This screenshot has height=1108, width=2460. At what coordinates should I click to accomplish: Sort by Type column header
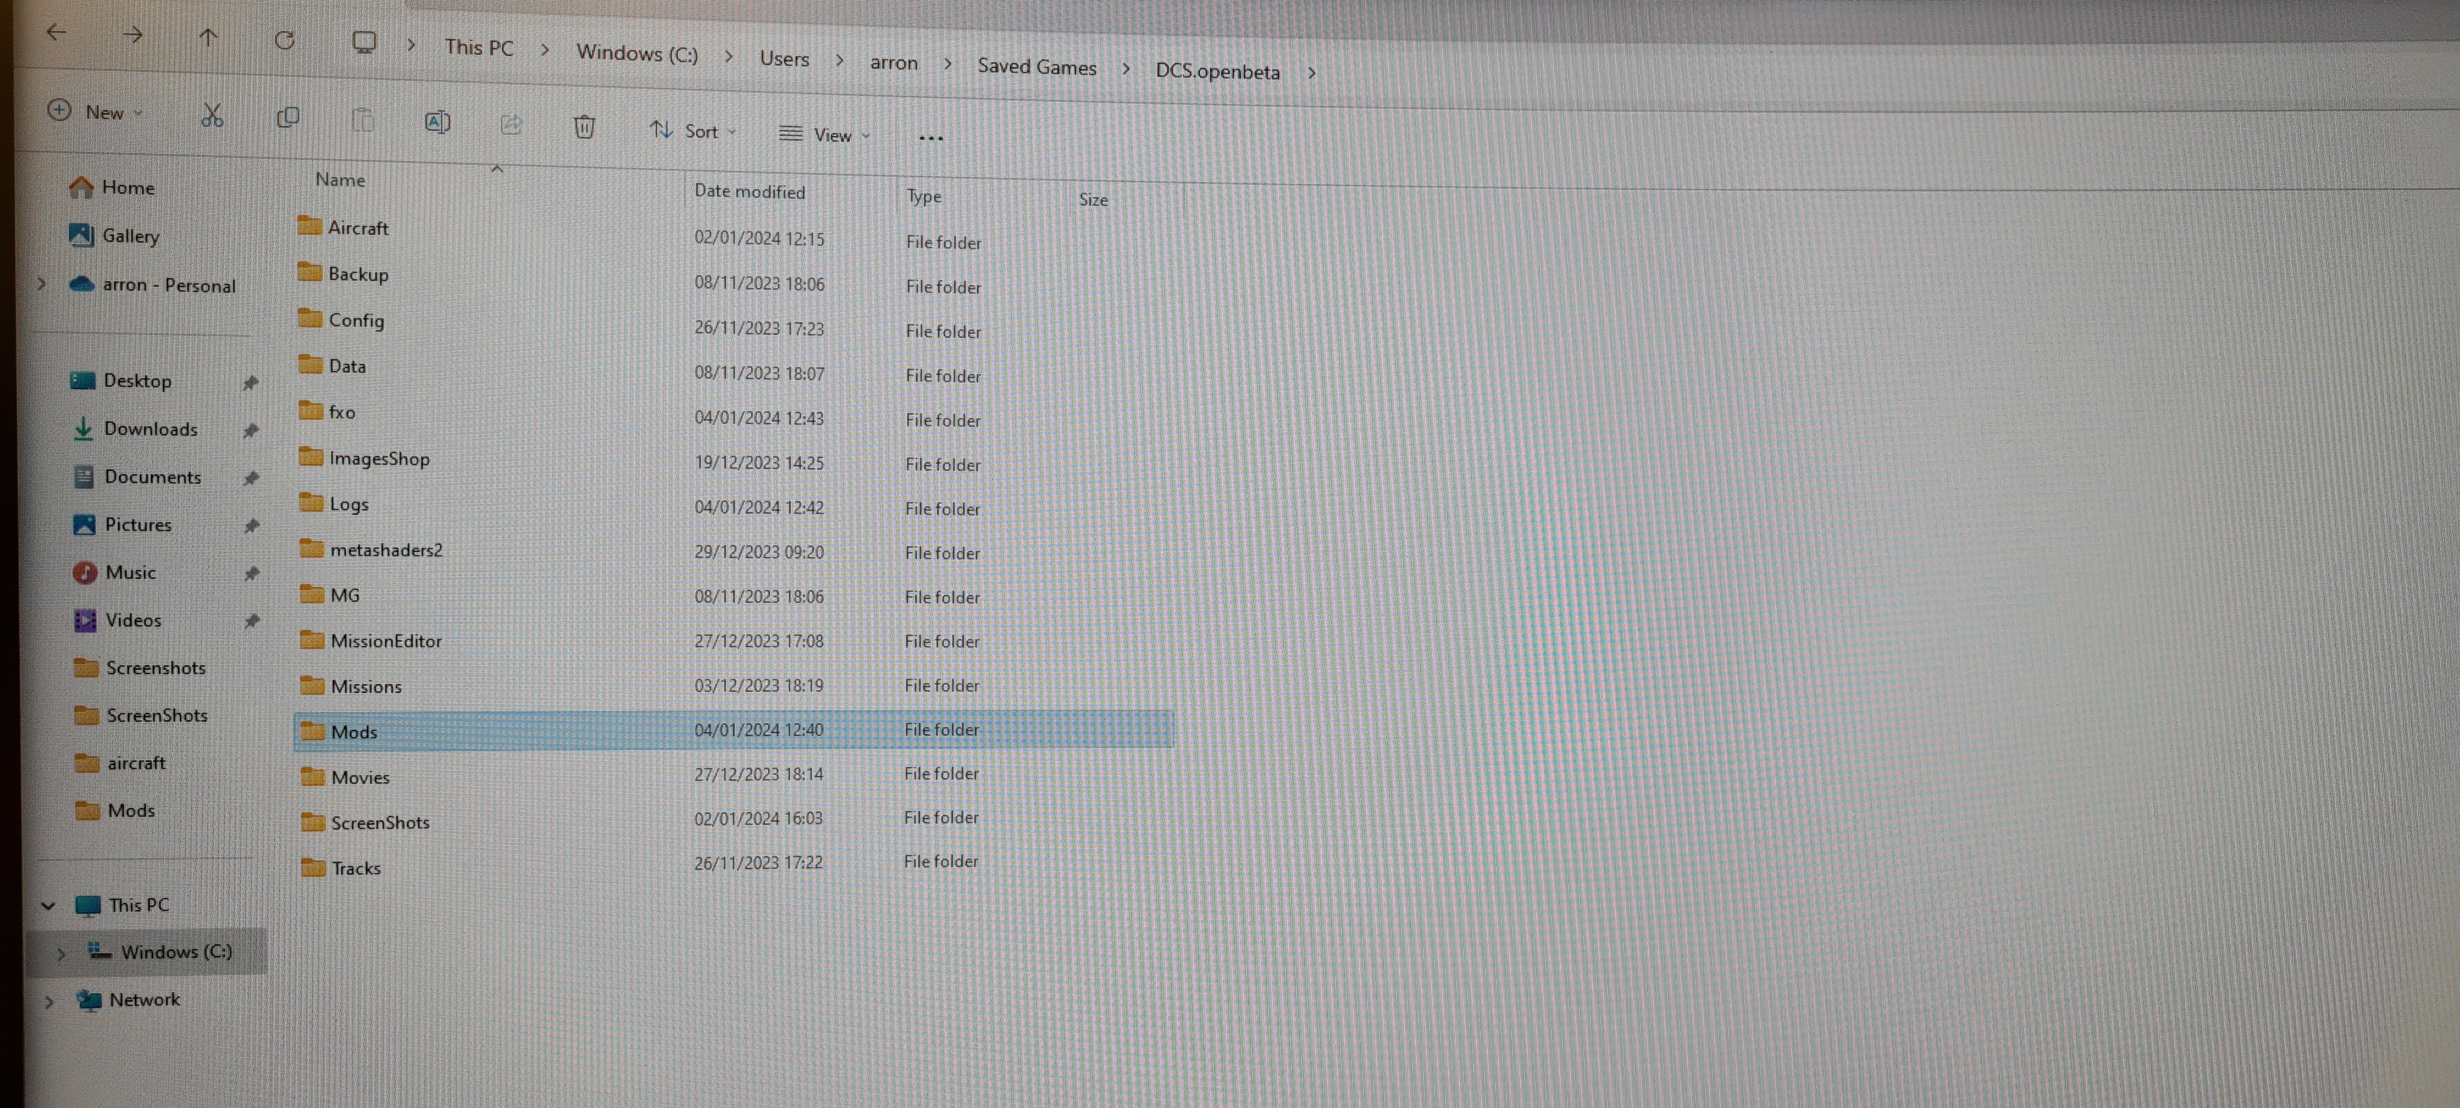click(x=924, y=196)
